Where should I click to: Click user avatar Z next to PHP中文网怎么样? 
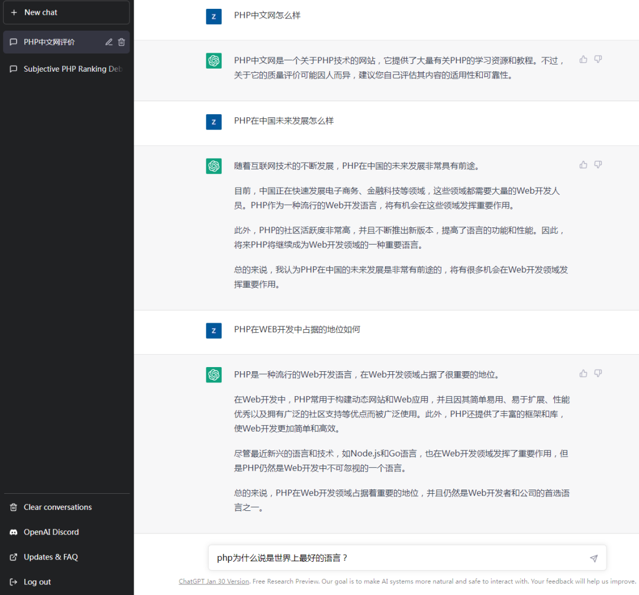point(214,17)
